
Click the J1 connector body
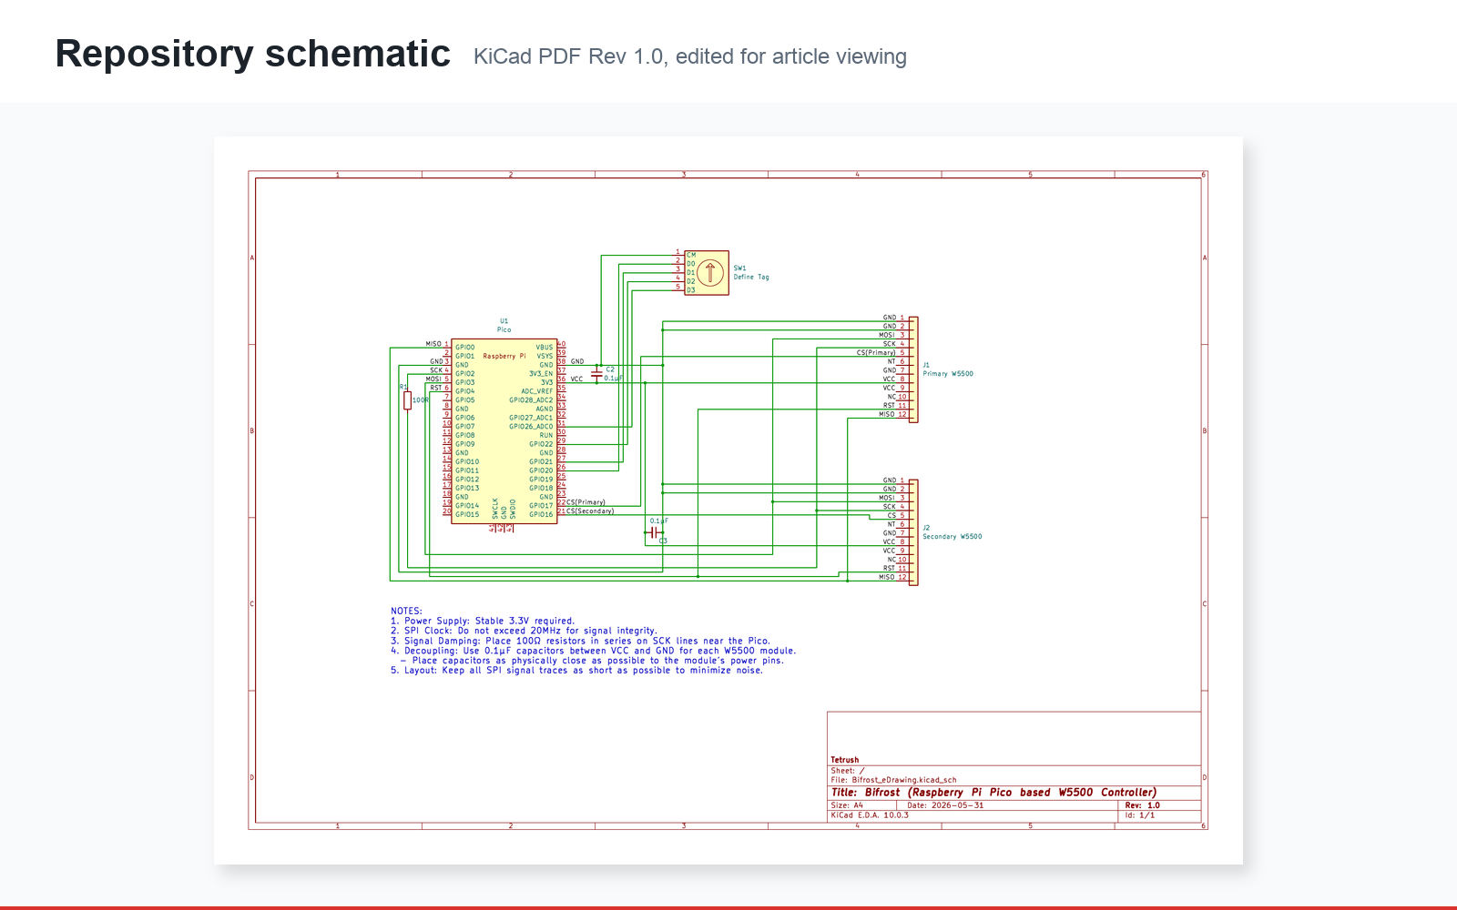click(x=913, y=369)
